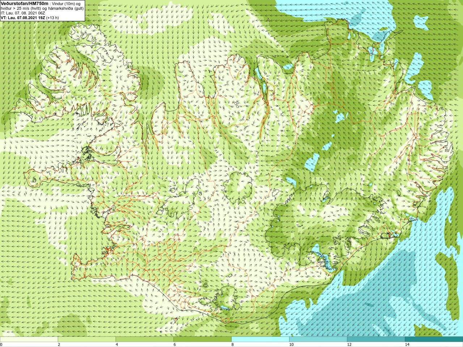
Task: Click the '10' label on the color scale
Action: click(x=291, y=344)
